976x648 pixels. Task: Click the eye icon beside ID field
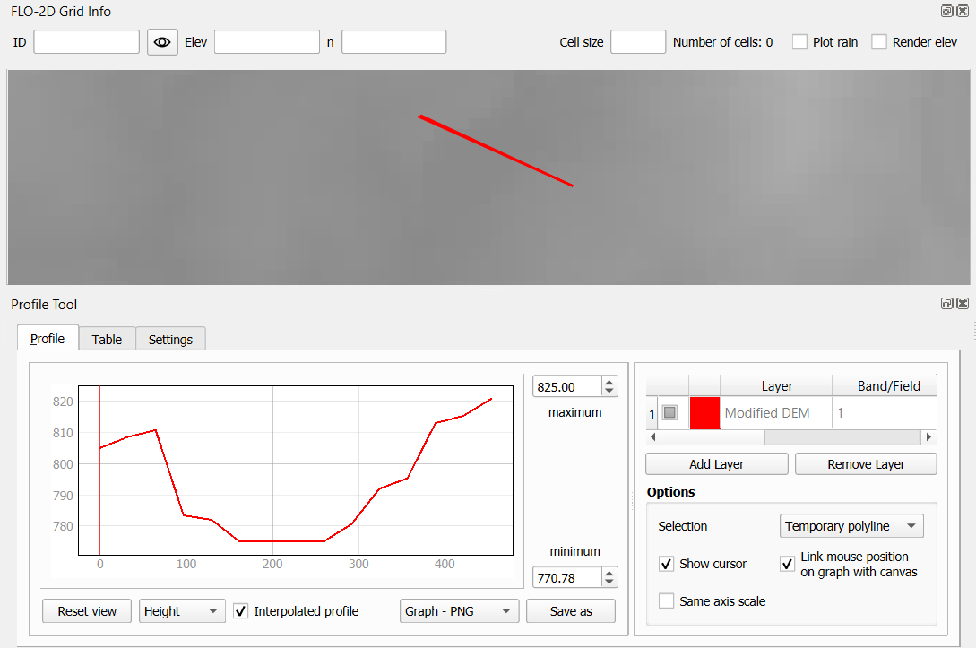pyautogui.click(x=162, y=42)
